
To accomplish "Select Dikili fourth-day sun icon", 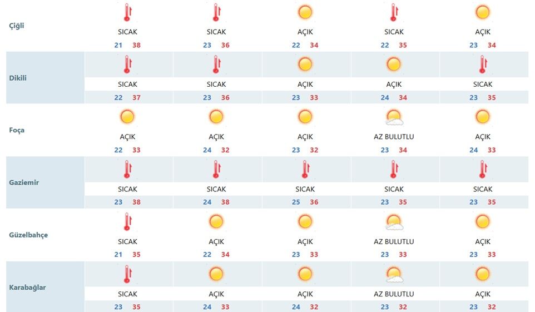I will pyautogui.click(x=394, y=64).
